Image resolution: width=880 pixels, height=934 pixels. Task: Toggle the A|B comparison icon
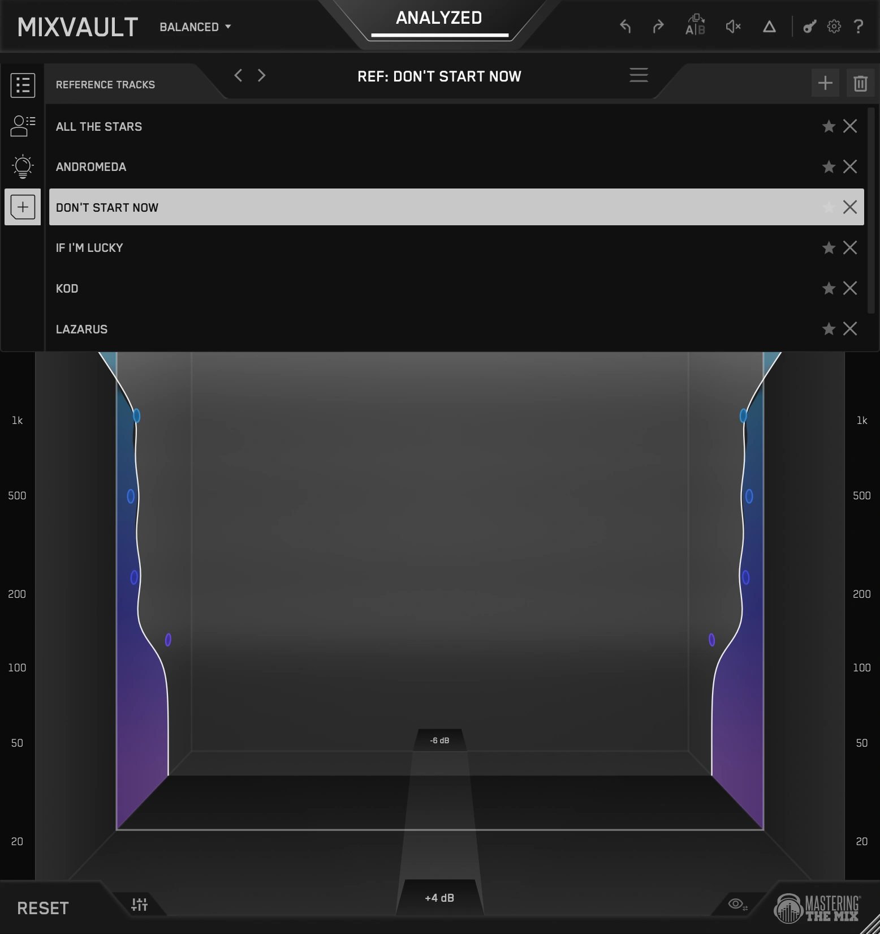pos(695,25)
